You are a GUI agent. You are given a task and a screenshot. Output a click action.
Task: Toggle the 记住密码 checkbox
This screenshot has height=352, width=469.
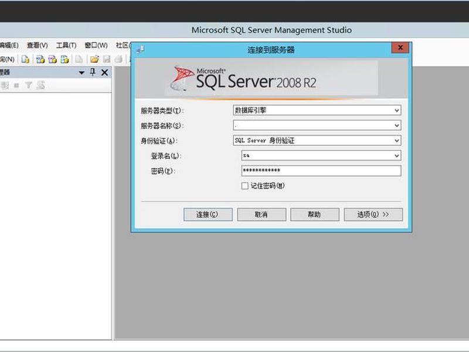pos(244,186)
